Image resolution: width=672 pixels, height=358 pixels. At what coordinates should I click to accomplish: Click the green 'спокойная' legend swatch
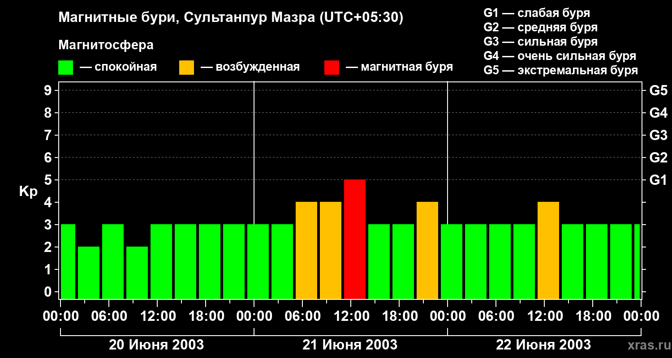pyautogui.click(x=65, y=67)
